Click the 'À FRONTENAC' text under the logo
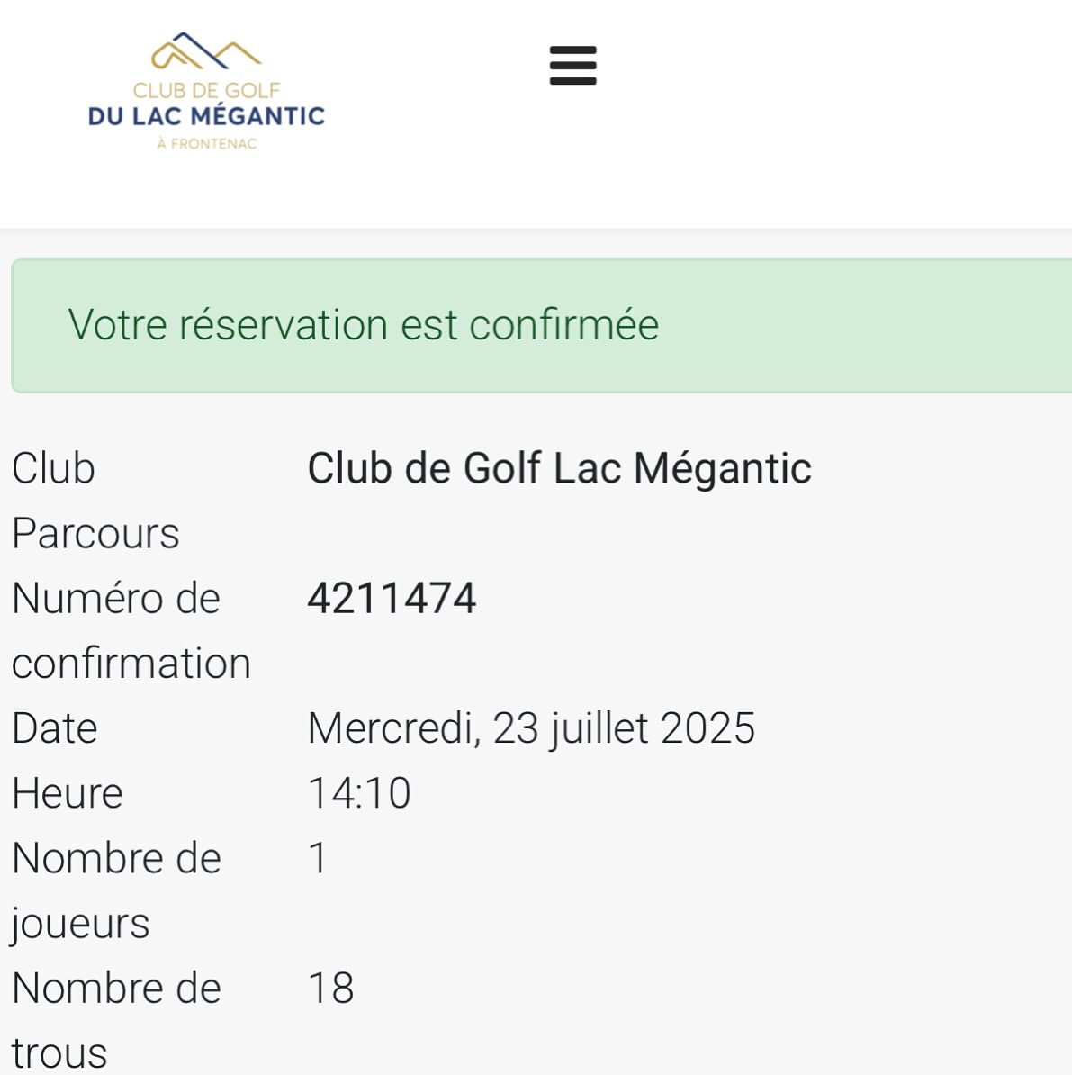 click(x=207, y=143)
